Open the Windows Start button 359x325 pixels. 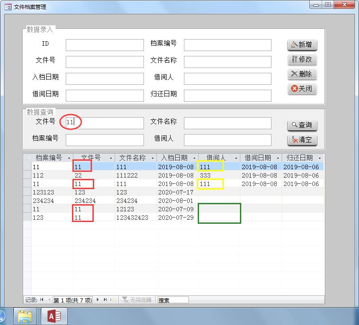click(2, 317)
